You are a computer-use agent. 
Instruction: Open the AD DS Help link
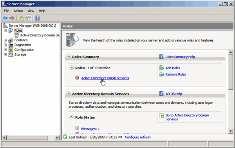pyautogui.click(x=174, y=94)
